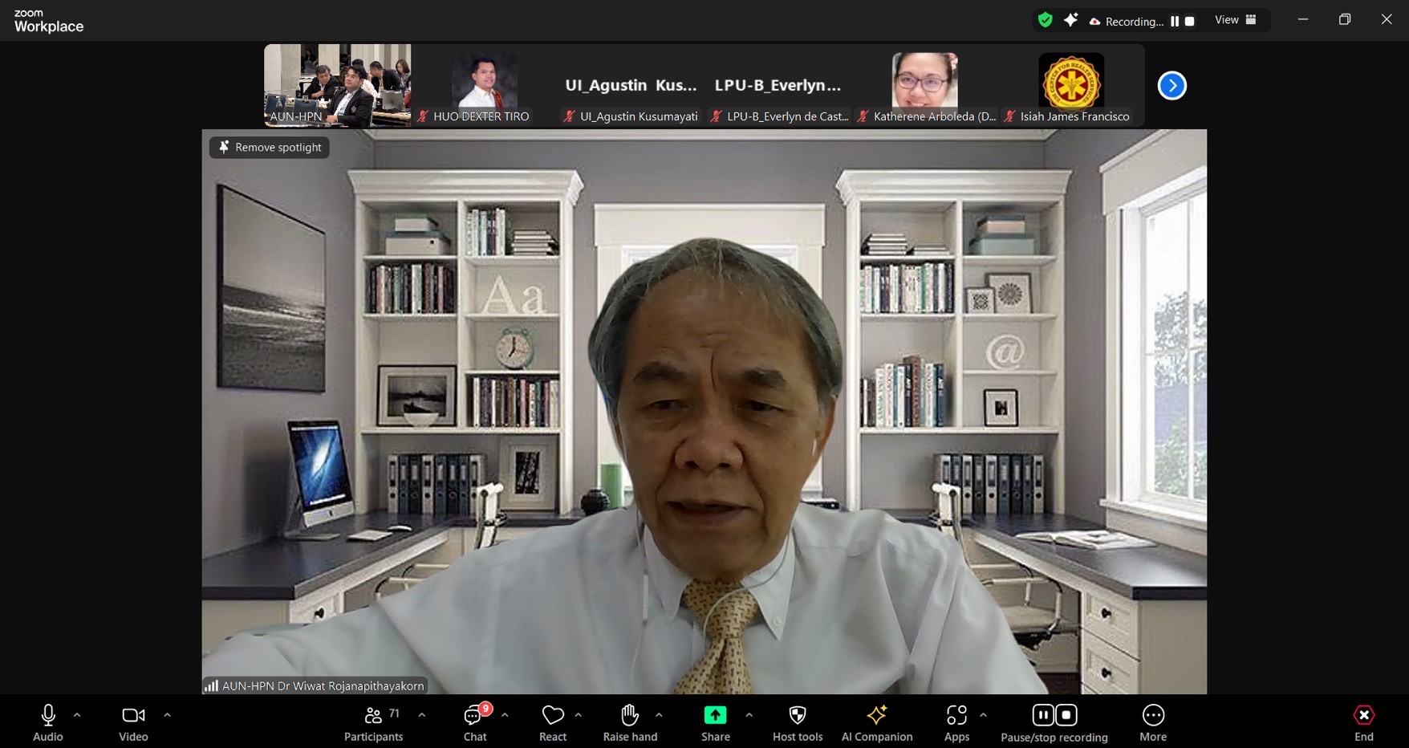Expand the audio settings arrow next to Audio
This screenshot has height=748, width=1409.
[x=77, y=714]
